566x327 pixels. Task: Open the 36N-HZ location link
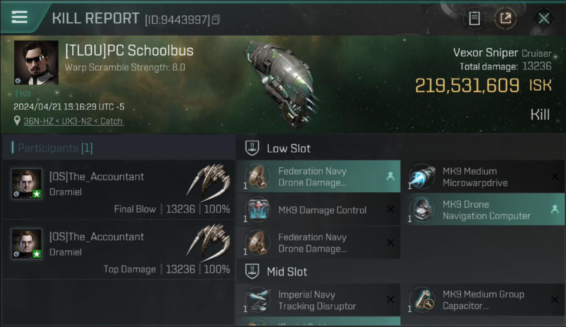tap(73, 121)
